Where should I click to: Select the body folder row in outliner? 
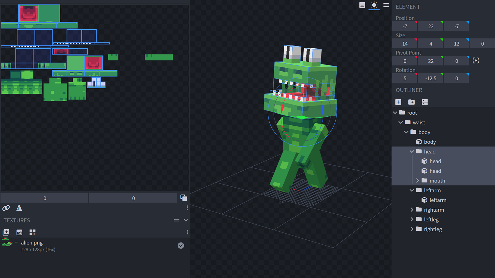[443, 132]
